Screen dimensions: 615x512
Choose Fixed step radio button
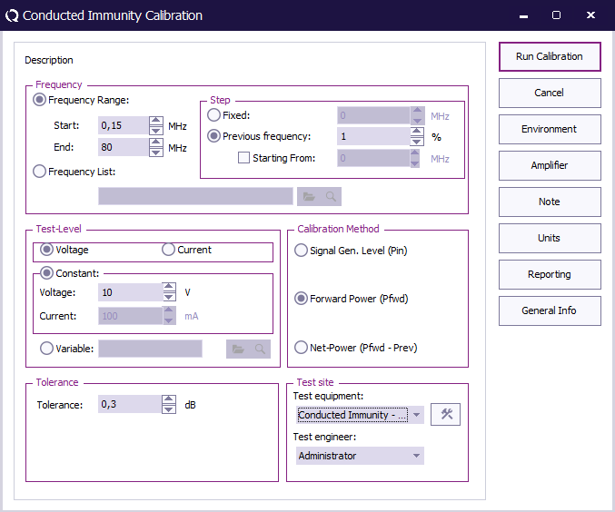[x=214, y=115]
